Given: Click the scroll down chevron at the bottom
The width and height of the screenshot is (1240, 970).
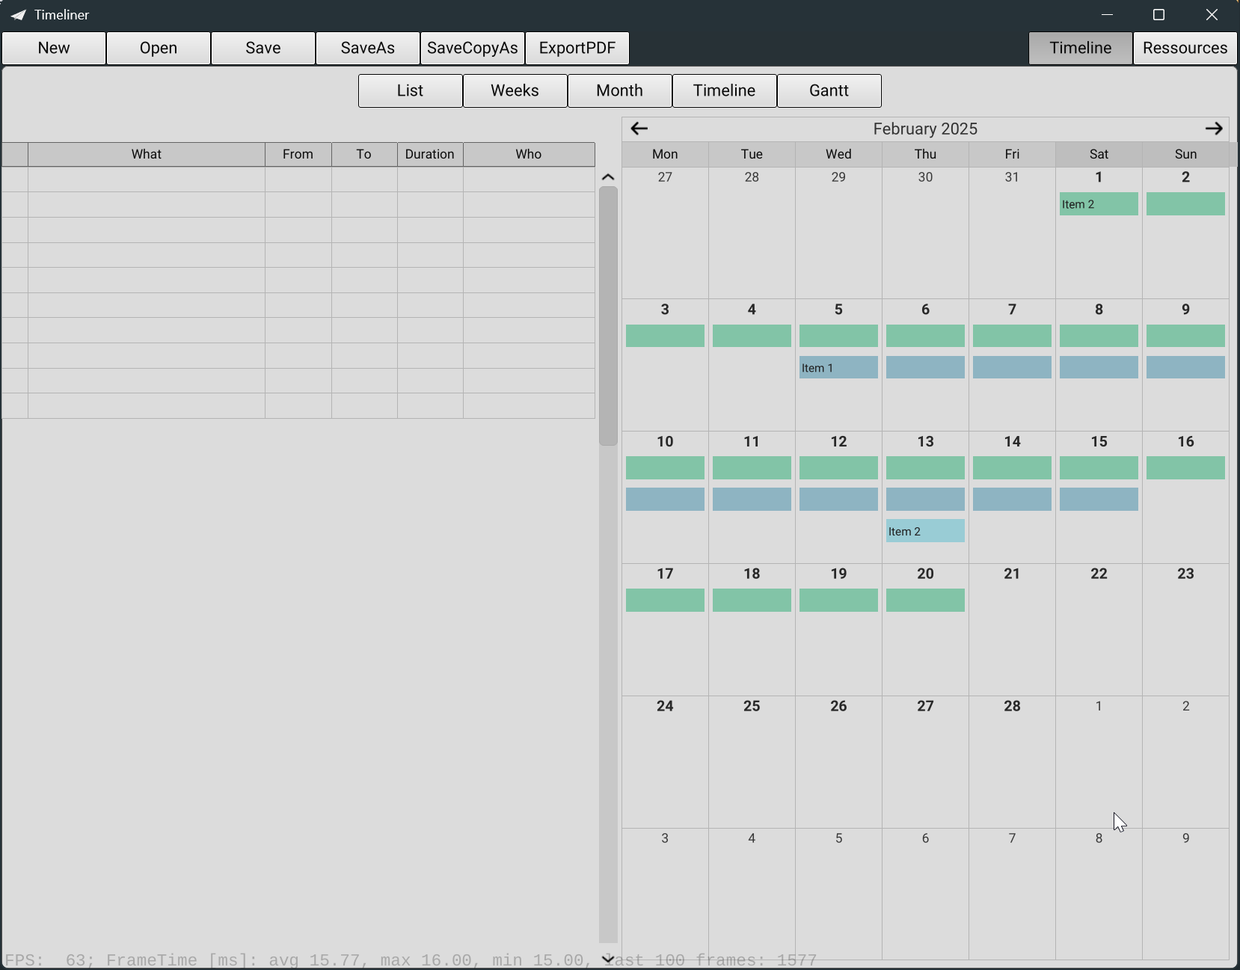Looking at the screenshot, I should 608,958.
